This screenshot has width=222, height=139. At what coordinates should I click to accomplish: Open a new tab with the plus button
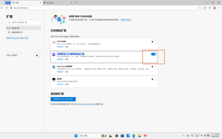(x=76, y=3)
